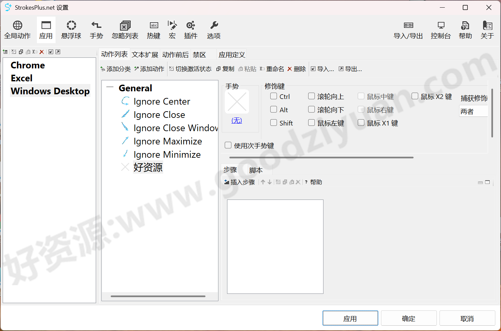This screenshot has height=331, width=501.
Task: Open the 控制台 (Console) window
Action: tap(441, 30)
